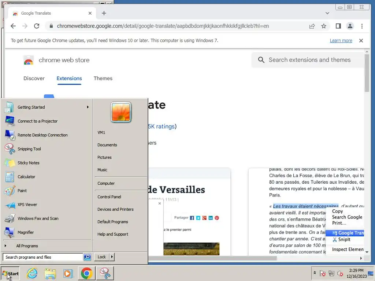Viewport: 375px width, 281px height.
Task: Click the user account picture in Start menu
Action: [x=121, y=112]
